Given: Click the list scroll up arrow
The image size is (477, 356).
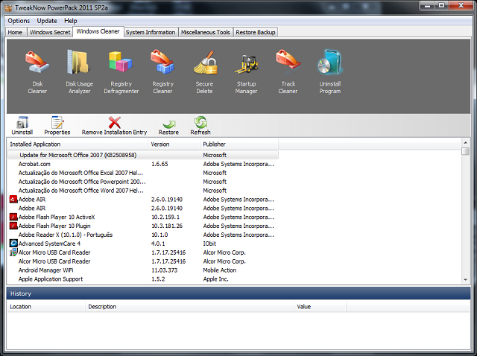Looking at the screenshot, I should (x=465, y=142).
